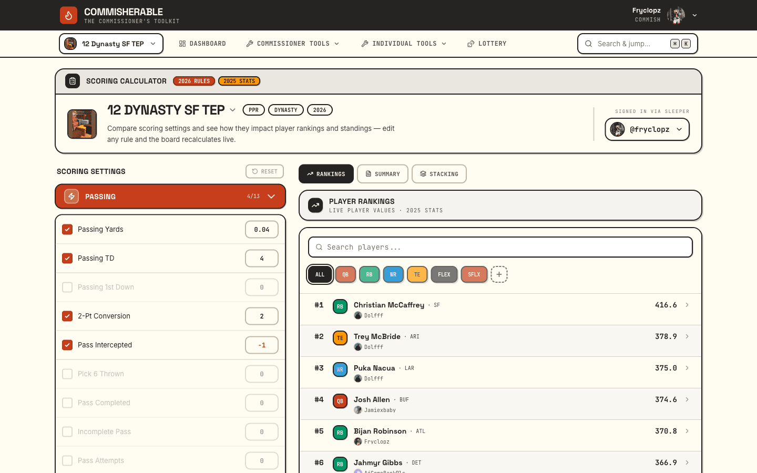Collapse the Passing settings section
The width and height of the screenshot is (757, 473).
pos(170,197)
